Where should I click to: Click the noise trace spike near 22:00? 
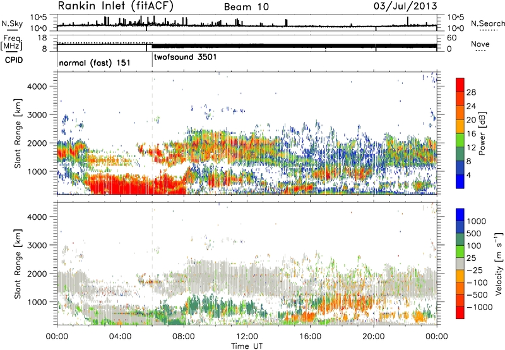[x=407, y=21]
